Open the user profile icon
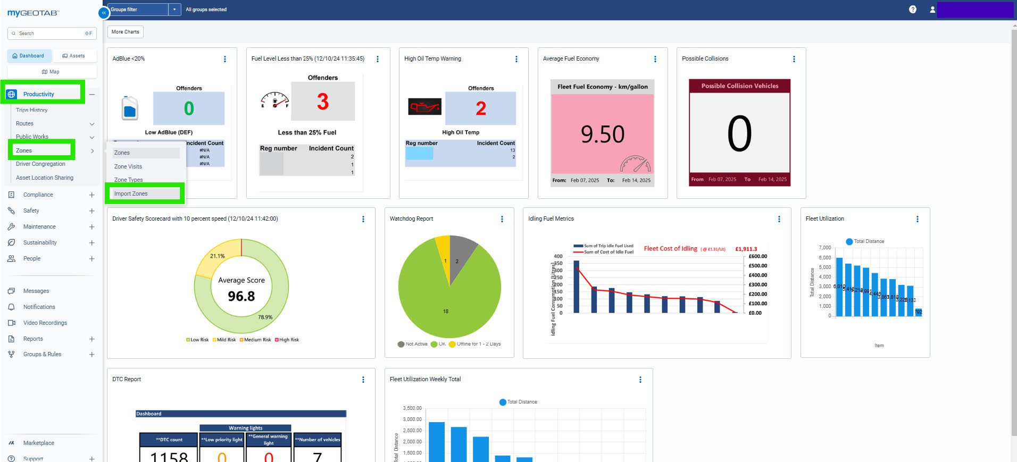This screenshot has width=1017, height=462. [932, 10]
